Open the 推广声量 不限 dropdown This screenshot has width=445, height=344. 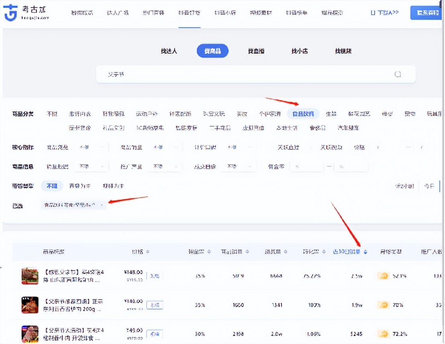[165, 167]
